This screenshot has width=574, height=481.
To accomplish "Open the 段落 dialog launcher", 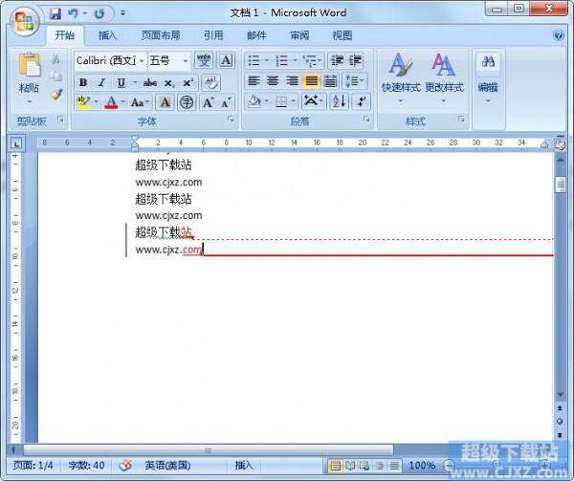I will pyautogui.click(x=366, y=119).
